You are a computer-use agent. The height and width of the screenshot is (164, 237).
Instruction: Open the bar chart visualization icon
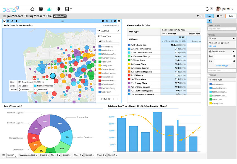coord(50,9)
